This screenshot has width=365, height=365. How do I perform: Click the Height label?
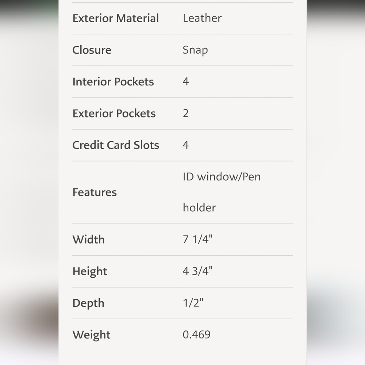[90, 272]
